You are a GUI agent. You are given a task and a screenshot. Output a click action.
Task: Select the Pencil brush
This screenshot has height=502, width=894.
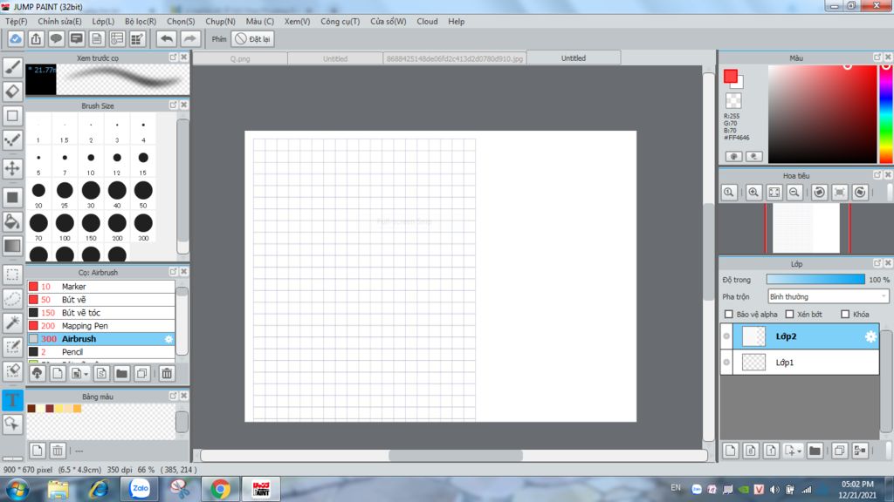101,352
